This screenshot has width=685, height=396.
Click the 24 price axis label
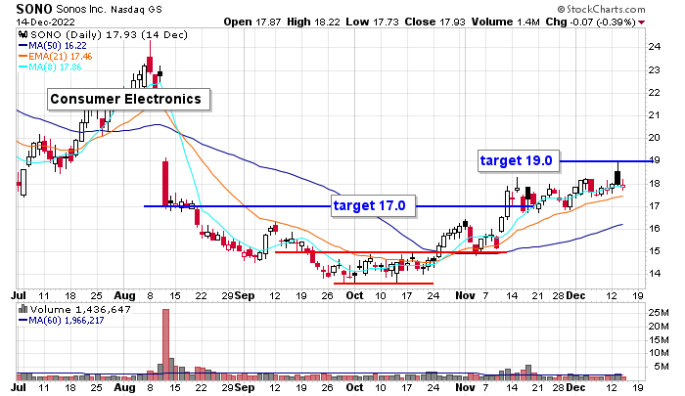(x=655, y=47)
